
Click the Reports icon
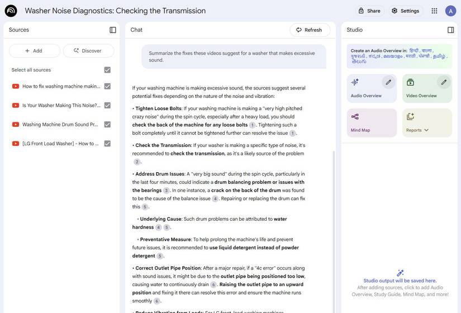pos(411,117)
